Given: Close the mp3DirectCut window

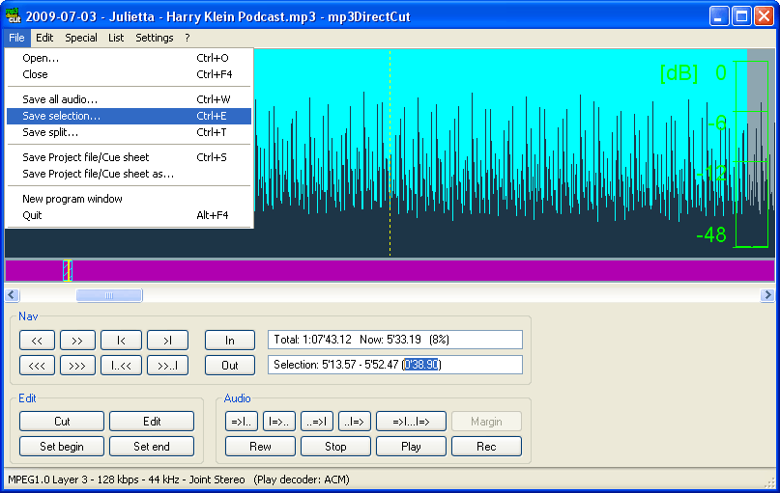Looking at the screenshot, I should 765,15.
